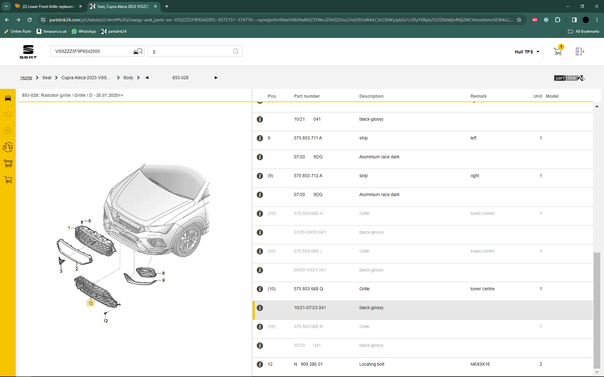Click callout number 10 in diagram

click(91, 303)
